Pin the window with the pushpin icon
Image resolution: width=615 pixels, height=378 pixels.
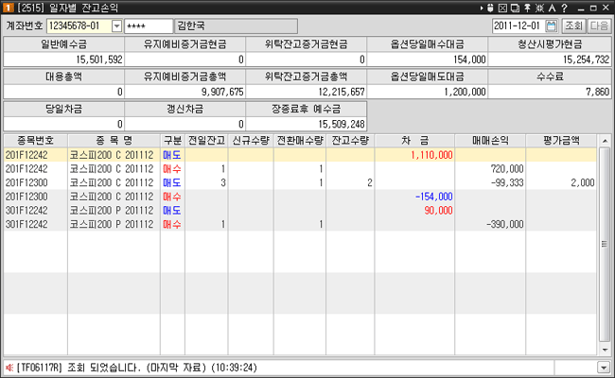click(x=528, y=8)
